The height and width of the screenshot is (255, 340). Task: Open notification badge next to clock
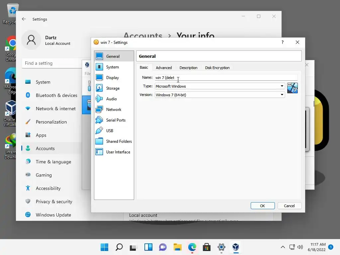point(331,247)
